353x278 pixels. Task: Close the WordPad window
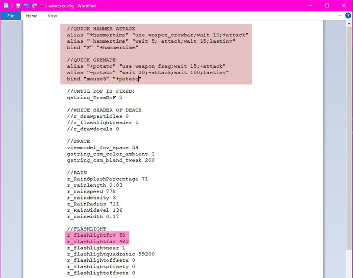click(344, 6)
